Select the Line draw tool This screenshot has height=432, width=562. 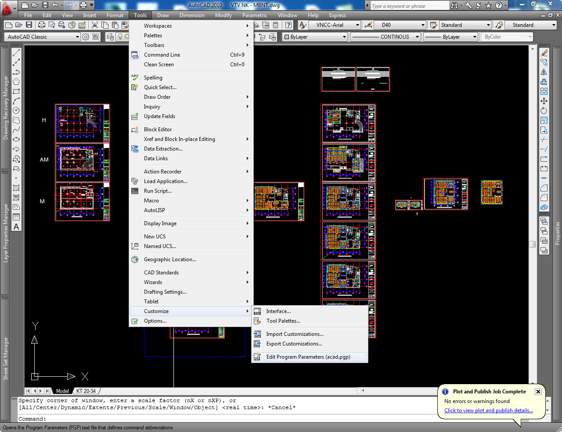pos(16,53)
